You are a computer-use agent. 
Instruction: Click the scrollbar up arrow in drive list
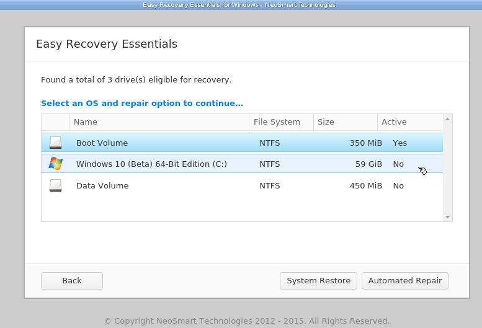(x=448, y=119)
